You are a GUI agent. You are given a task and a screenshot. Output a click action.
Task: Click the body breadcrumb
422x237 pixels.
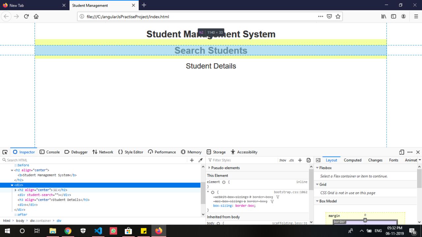[x=20, y=221]
